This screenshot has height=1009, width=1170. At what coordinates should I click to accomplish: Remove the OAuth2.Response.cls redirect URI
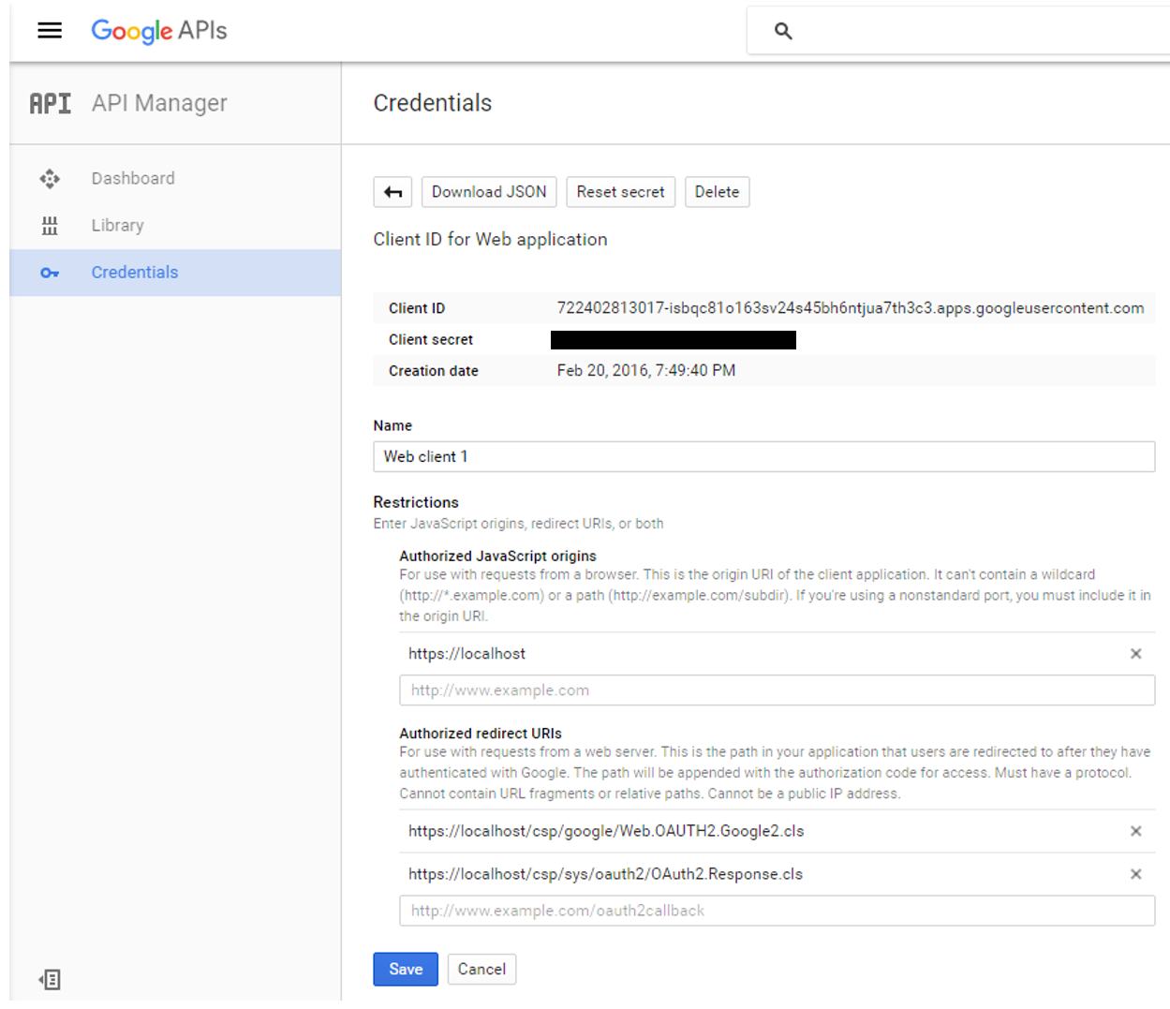(1135, 874)
